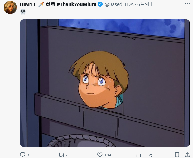Click the reply count 3
This screenshot has width=193, height=158.
pyautogui.click(x=28, y=155)
